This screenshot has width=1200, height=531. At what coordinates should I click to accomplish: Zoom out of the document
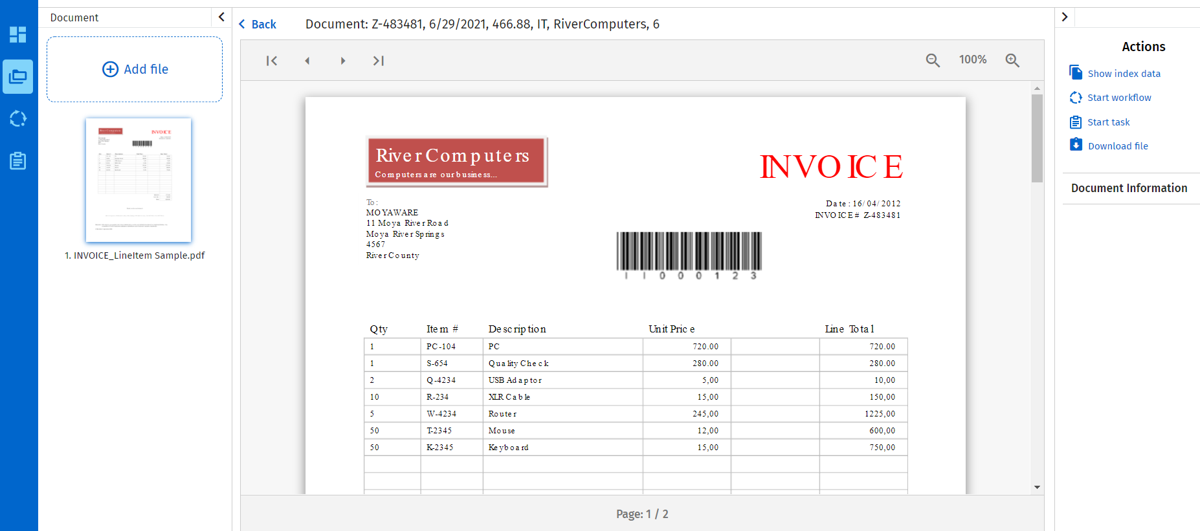pyautogui.click(x=933, y=60)
